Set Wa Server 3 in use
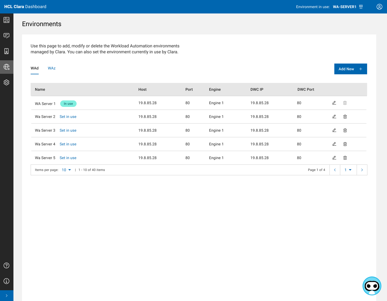Viewport: 387px width, 301px height. (x=68, y=130)
